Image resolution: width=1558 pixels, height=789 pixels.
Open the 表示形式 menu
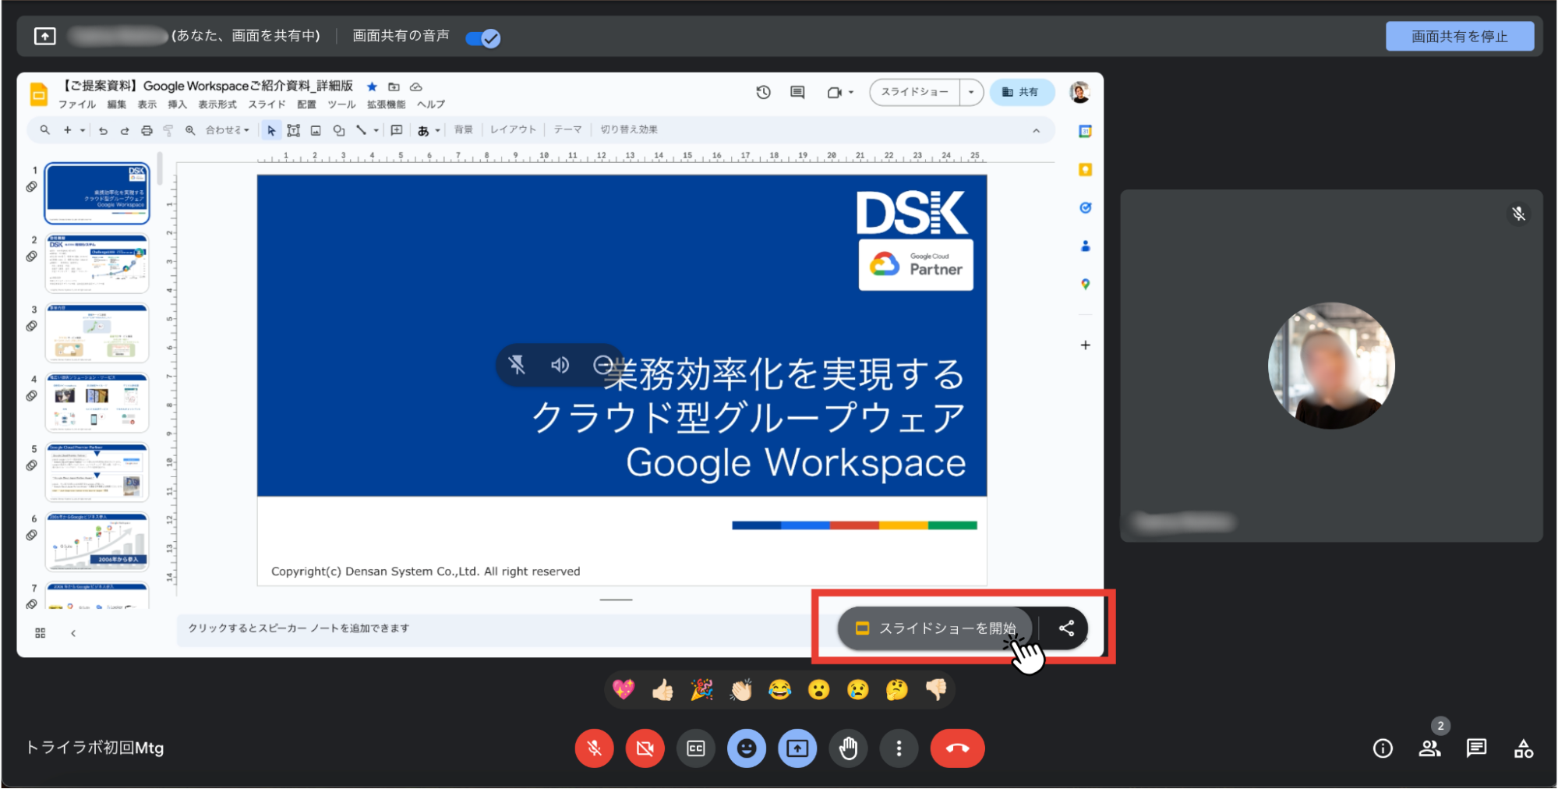(x=217, y=104)
